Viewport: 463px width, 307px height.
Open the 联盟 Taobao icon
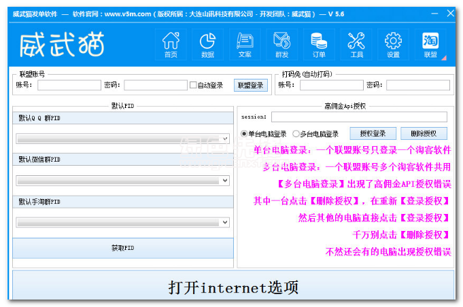430,45
